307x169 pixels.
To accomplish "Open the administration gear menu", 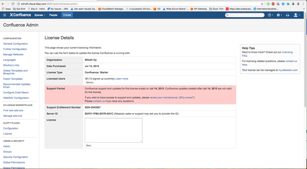I will [279, 15].
